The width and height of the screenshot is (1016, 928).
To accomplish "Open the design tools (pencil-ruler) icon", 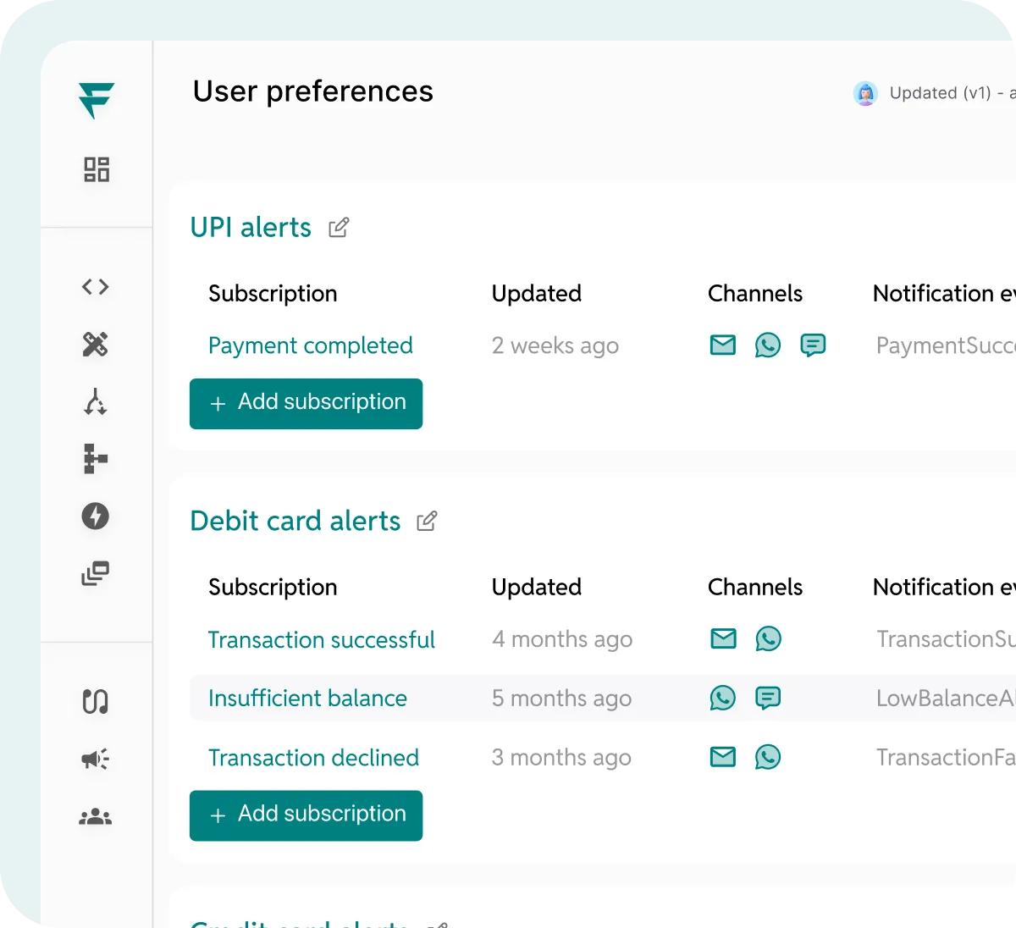I will 96,344.
